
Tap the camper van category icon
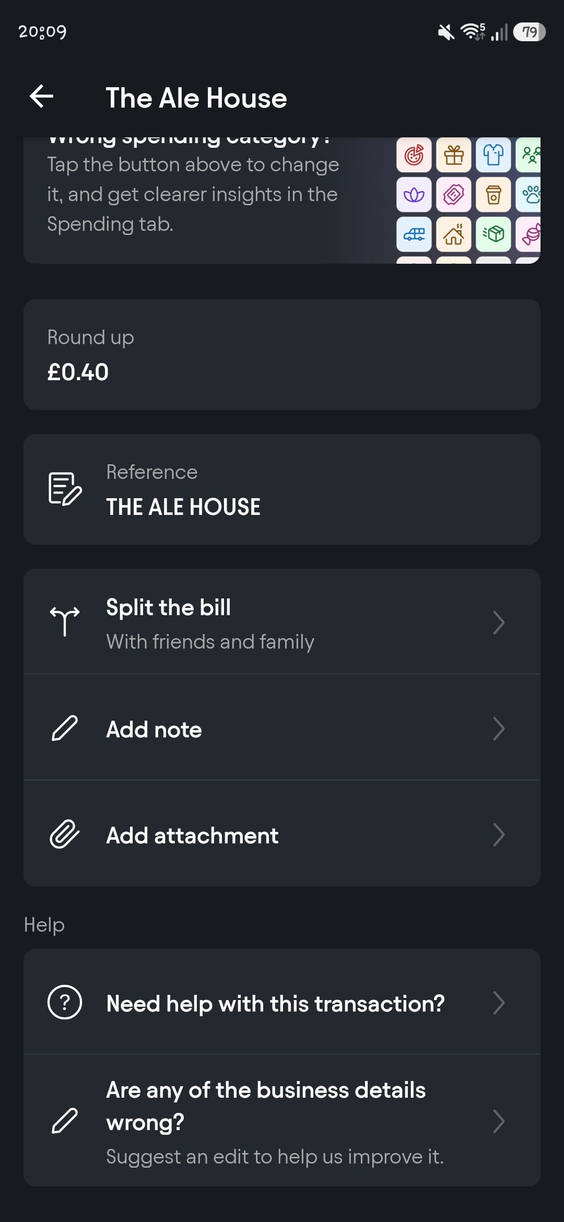(x=414, y=234)
